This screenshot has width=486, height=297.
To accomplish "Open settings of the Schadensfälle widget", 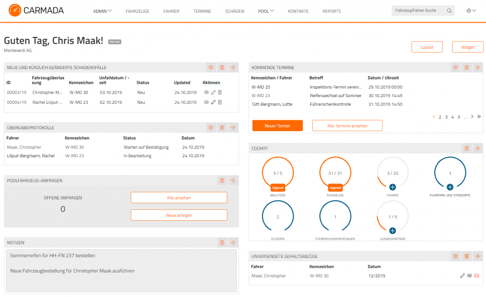I will click(x=211, y=67).
